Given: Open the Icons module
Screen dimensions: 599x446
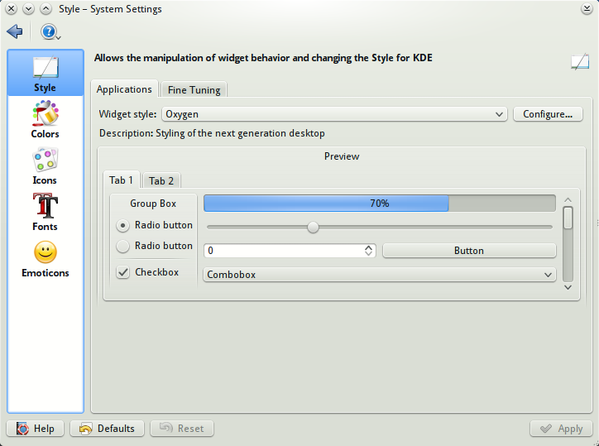Looking at the screenshot, I should click(45, 165).
